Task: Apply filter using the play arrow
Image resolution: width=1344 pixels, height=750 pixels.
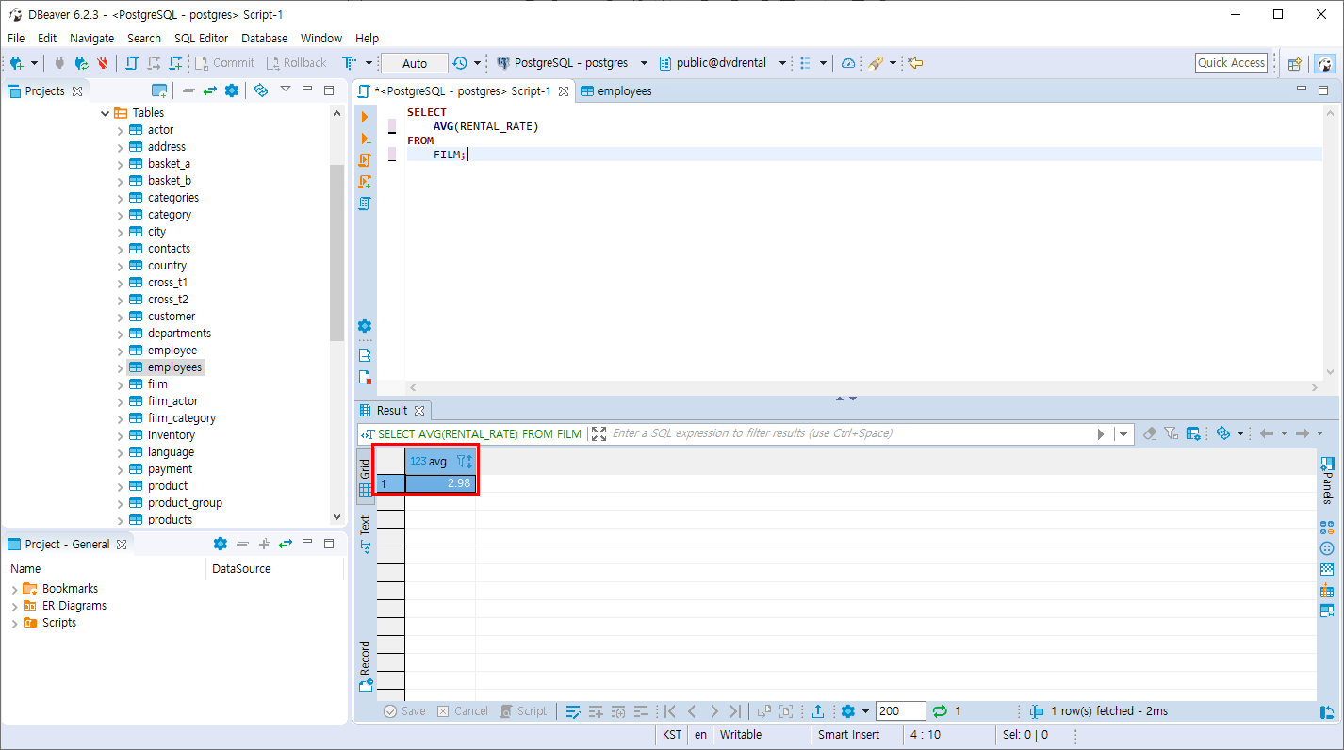Action: point(1100,433)
